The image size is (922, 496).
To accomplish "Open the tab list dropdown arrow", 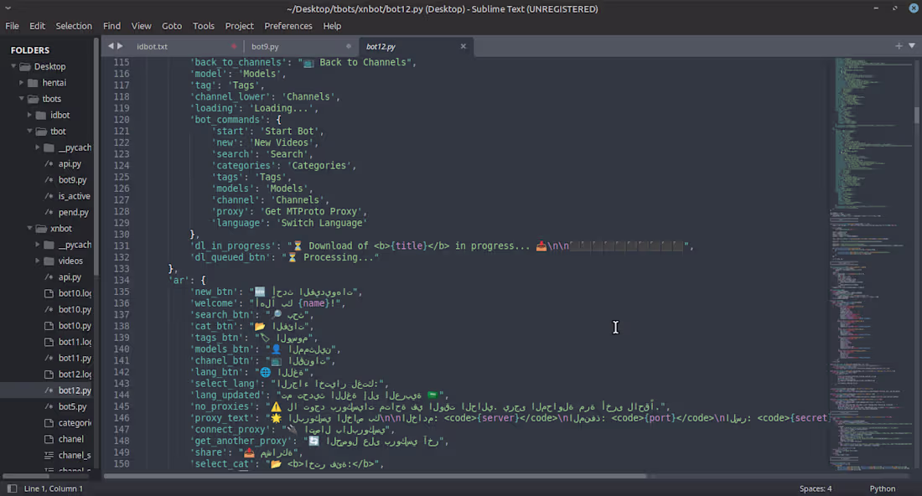I will [x=912, y=46].
